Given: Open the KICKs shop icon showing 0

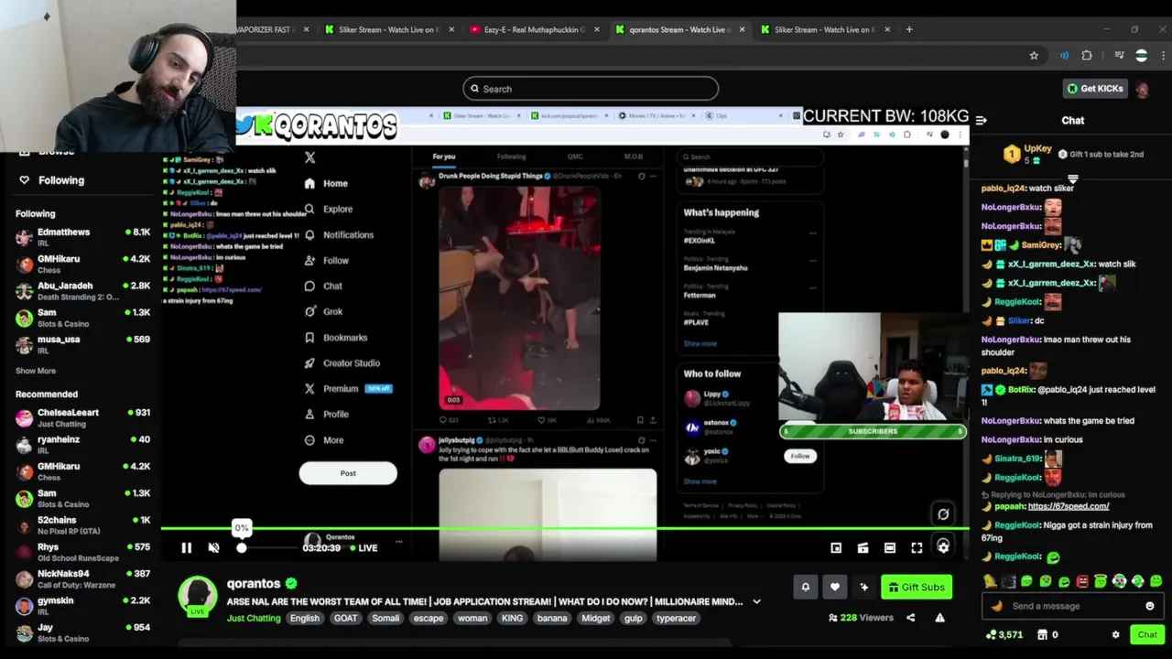Looking at the screenshot, I should [1048, 634].
